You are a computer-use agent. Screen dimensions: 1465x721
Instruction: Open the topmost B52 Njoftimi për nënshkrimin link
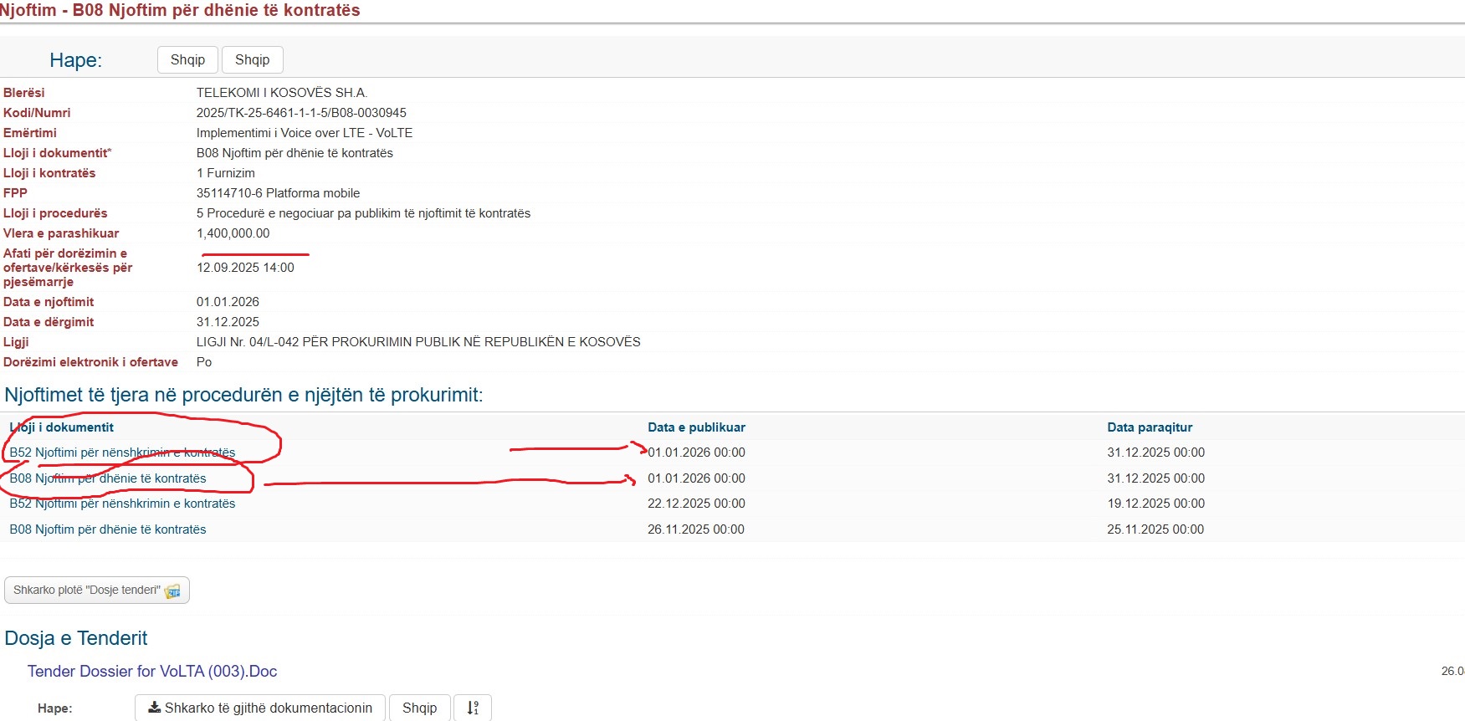(x=122, y=453)
